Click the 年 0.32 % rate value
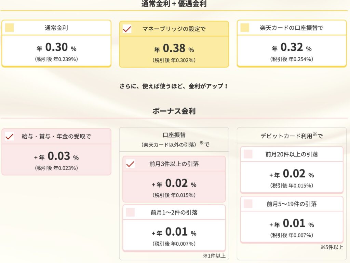 pos(292,47)
